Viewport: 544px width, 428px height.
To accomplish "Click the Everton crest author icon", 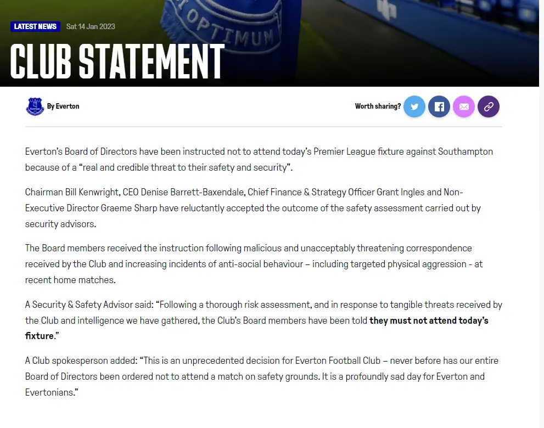I will click(35, 106).
